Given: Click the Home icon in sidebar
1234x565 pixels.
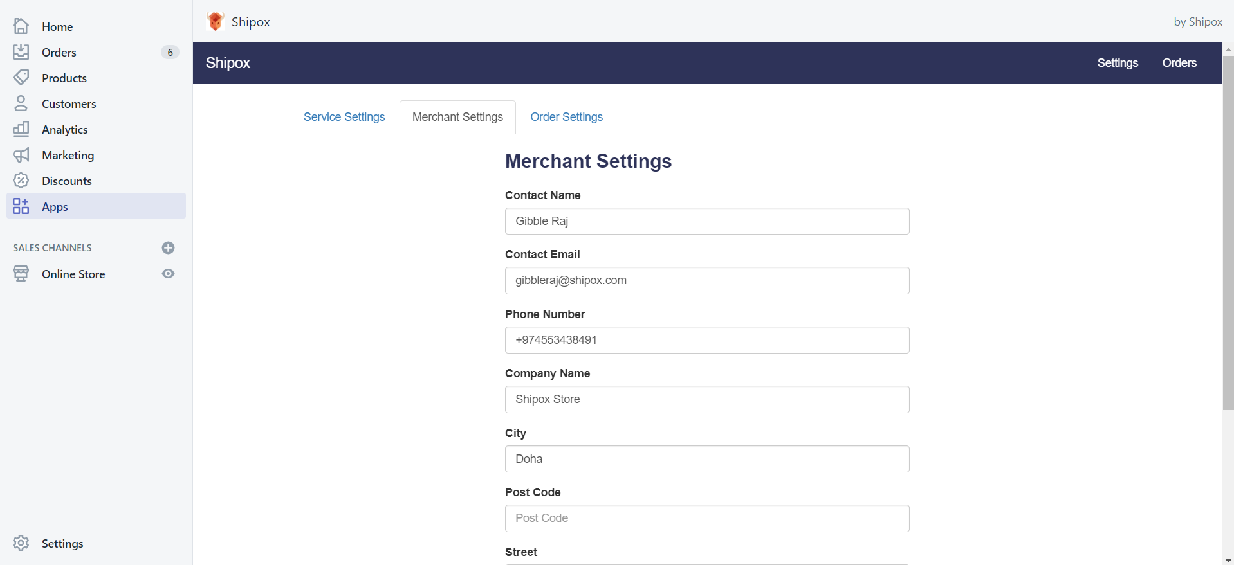Looking at the screenshot, I should coord(21,26).
